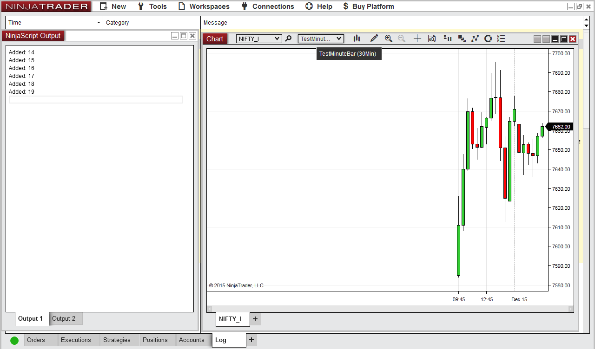Switch to the Output 1 tab

pyautogui.click(x=31, y=319)
